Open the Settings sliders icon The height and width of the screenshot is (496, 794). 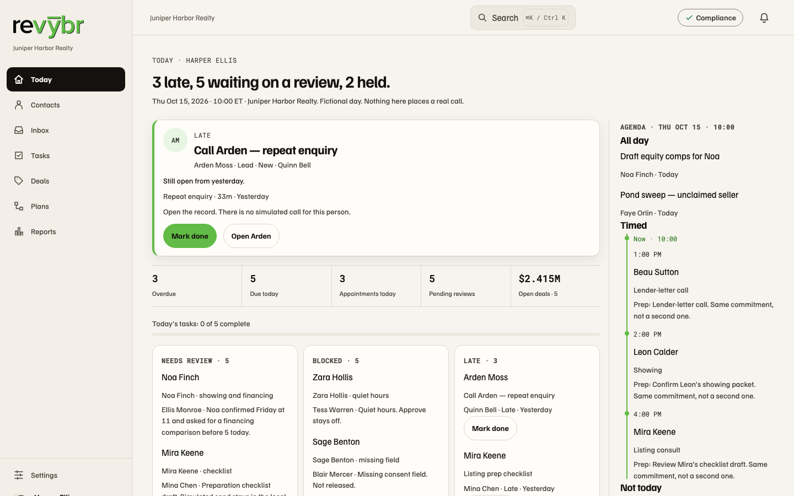point(19,475)
